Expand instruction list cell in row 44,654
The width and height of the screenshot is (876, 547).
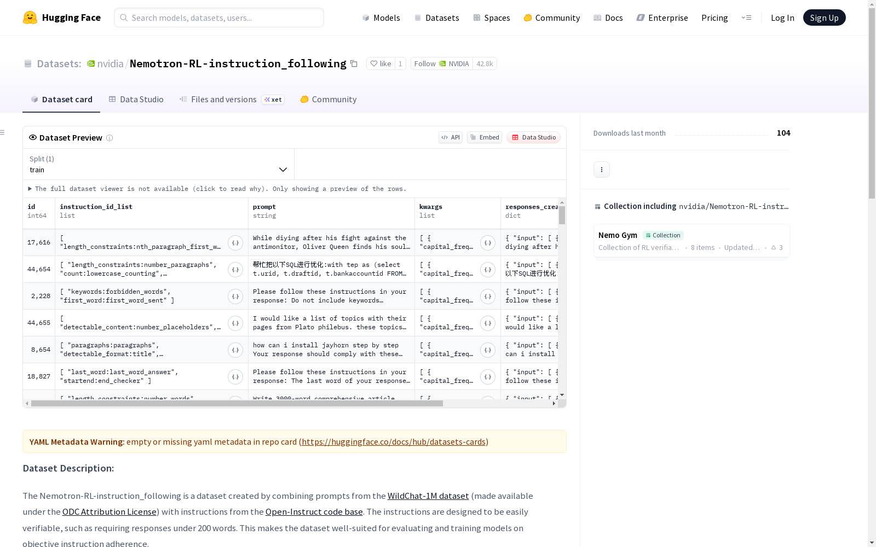point(235,270)
